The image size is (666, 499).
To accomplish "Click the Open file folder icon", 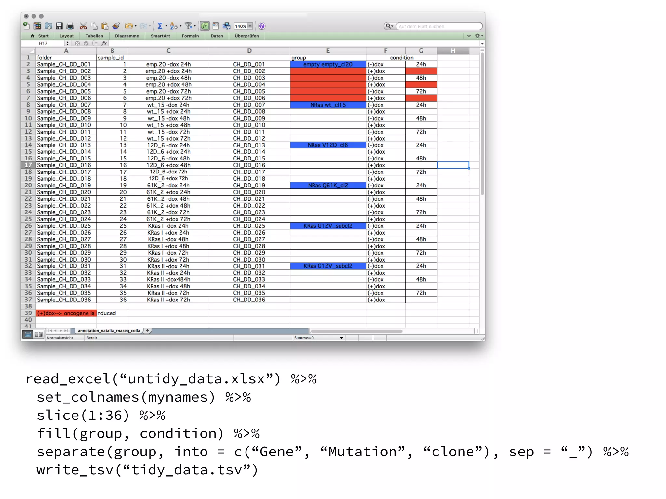I will coord(48,26).
